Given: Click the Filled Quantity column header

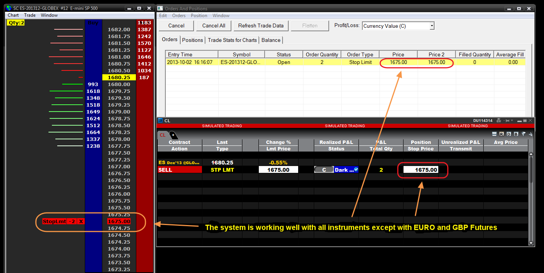Looking at the screenshot, I should [x=475, y=54].
